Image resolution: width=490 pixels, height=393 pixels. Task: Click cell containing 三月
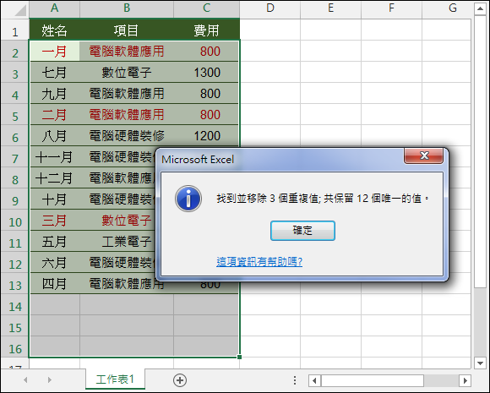(54, 220)
